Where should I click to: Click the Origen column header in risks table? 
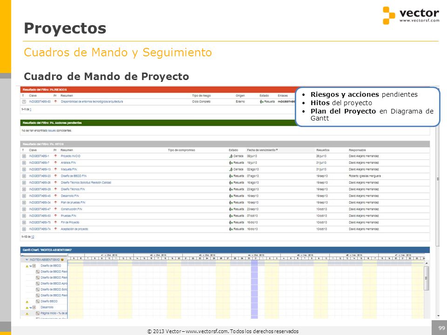[x=240, y=96]
